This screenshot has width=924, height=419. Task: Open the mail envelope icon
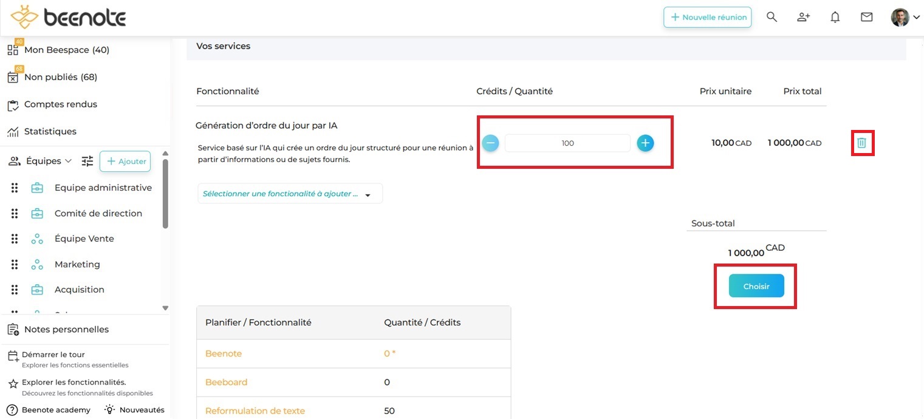(x=867, y=17)
